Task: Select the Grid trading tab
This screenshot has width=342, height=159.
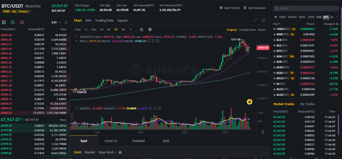Action: coord(166,141)
